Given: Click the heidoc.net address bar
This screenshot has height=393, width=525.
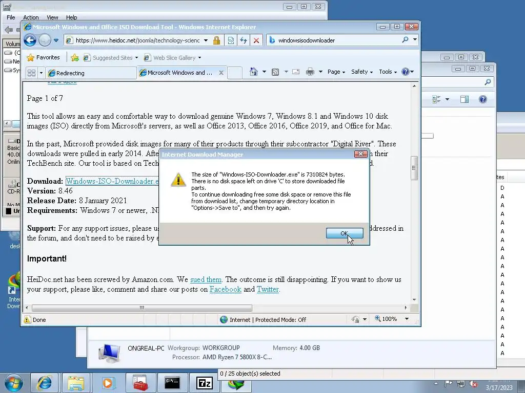Looking at the screenshot, I should tap(137, 40).
